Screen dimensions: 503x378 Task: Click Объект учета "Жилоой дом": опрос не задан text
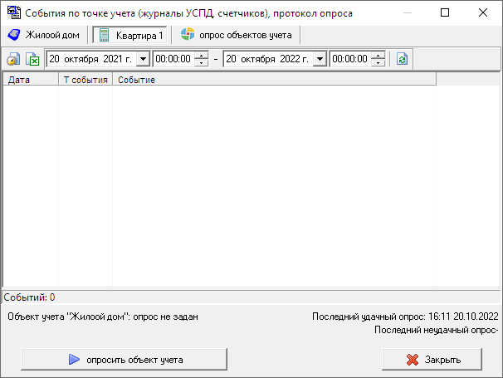tap(103, 317)
